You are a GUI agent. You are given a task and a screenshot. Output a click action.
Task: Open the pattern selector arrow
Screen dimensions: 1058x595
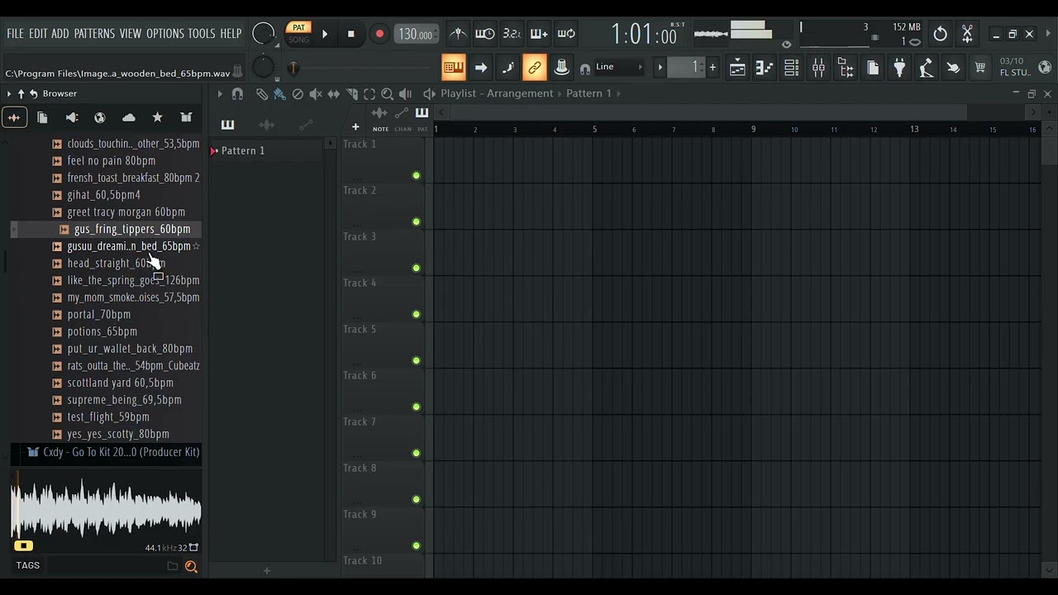click(660, 67)
